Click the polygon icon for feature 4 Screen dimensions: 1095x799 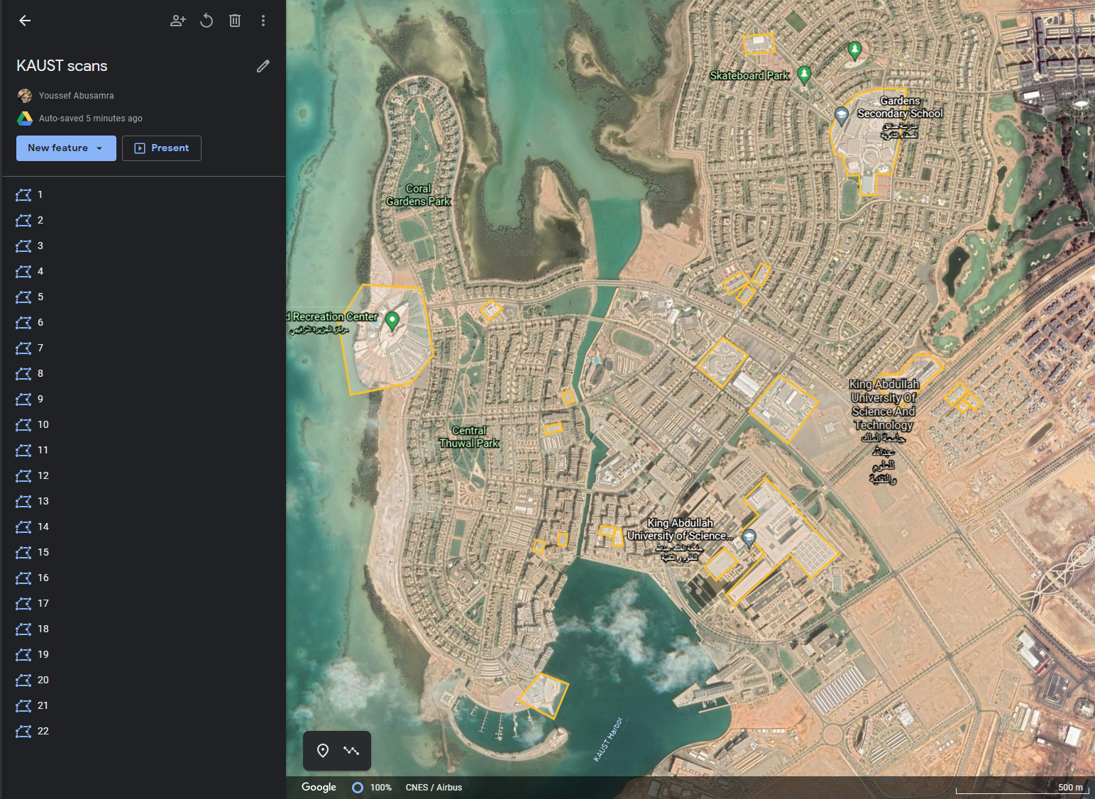pyautogui.click(x=23, y=272)
